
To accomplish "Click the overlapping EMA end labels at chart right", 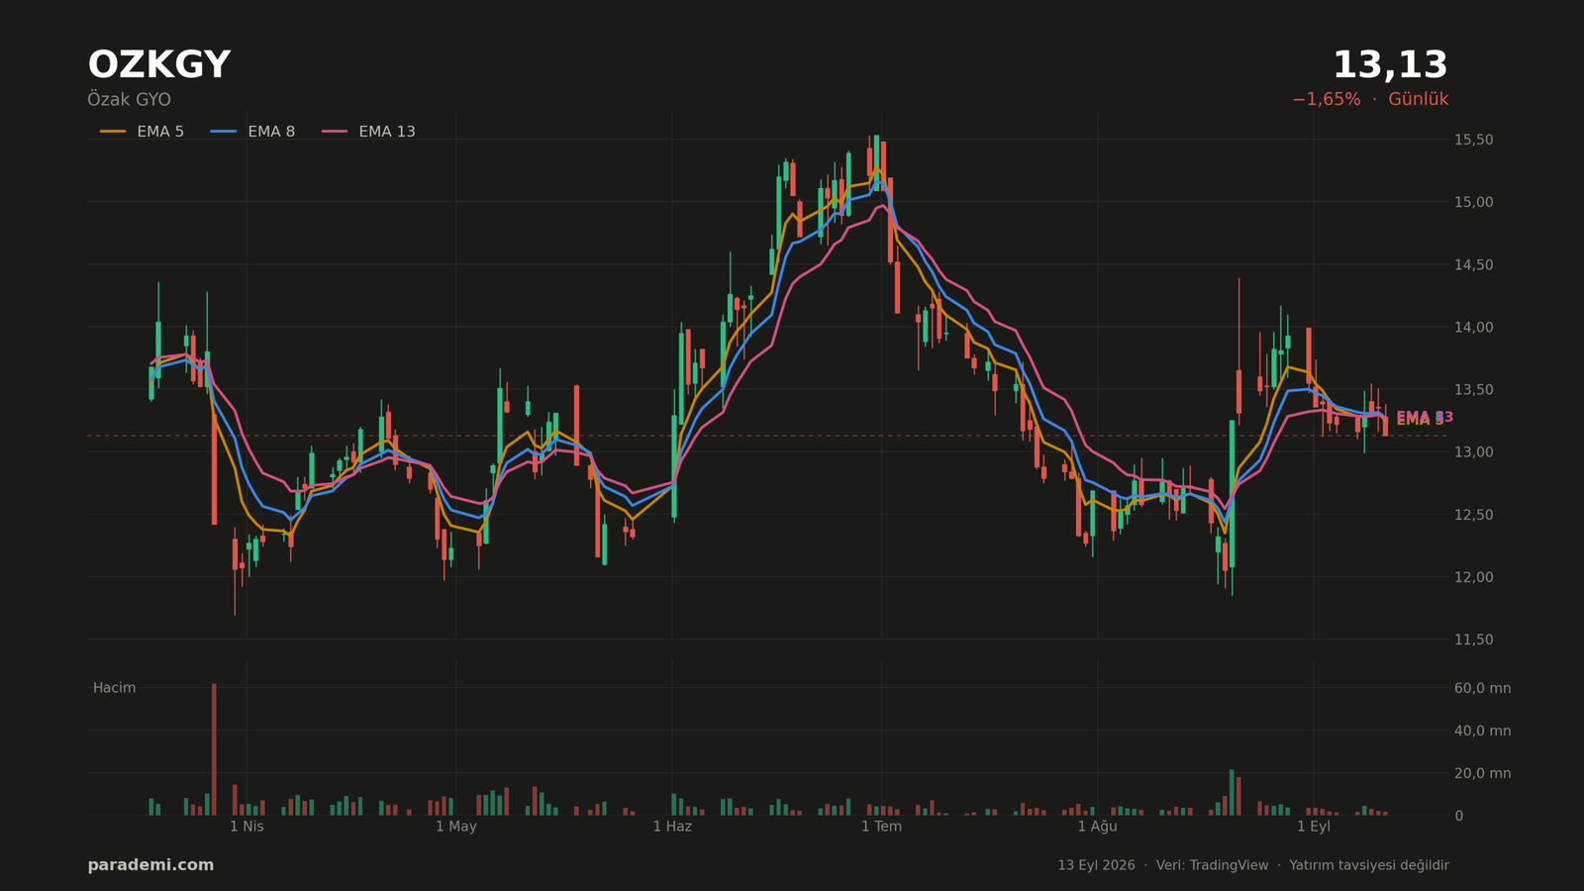I will coord(1425,418).
